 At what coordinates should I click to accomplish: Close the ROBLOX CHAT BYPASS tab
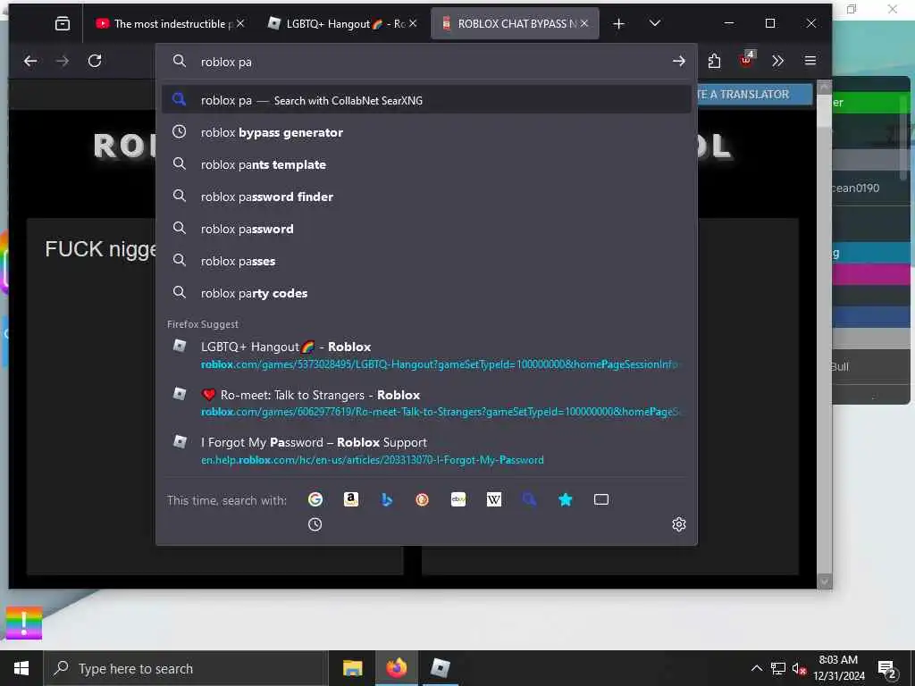[584, 23]
